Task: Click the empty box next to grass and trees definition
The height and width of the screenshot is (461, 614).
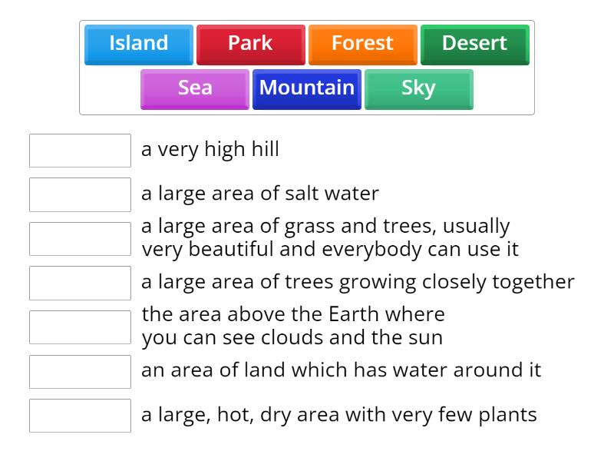Action: (80, 239)
